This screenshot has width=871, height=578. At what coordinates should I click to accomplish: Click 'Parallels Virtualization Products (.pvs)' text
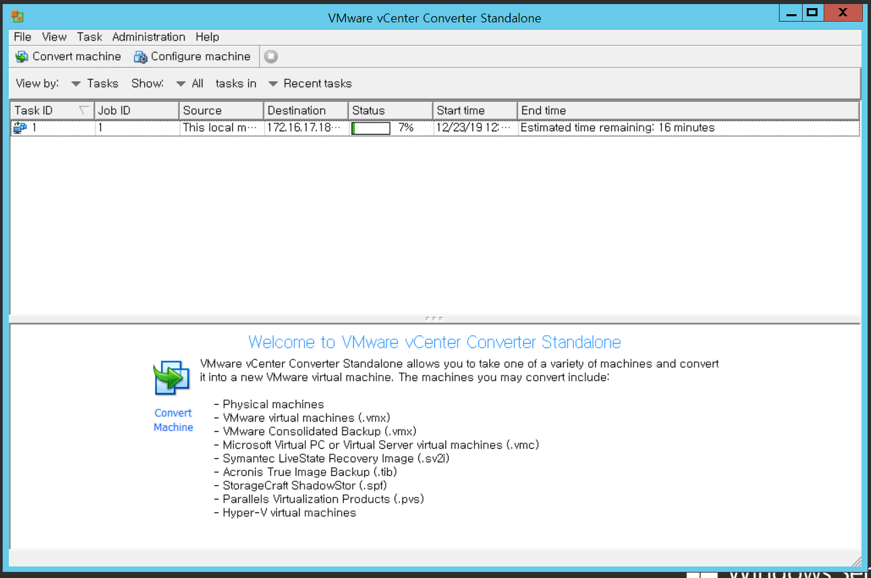pyautogui.click(x=323, y=499)
